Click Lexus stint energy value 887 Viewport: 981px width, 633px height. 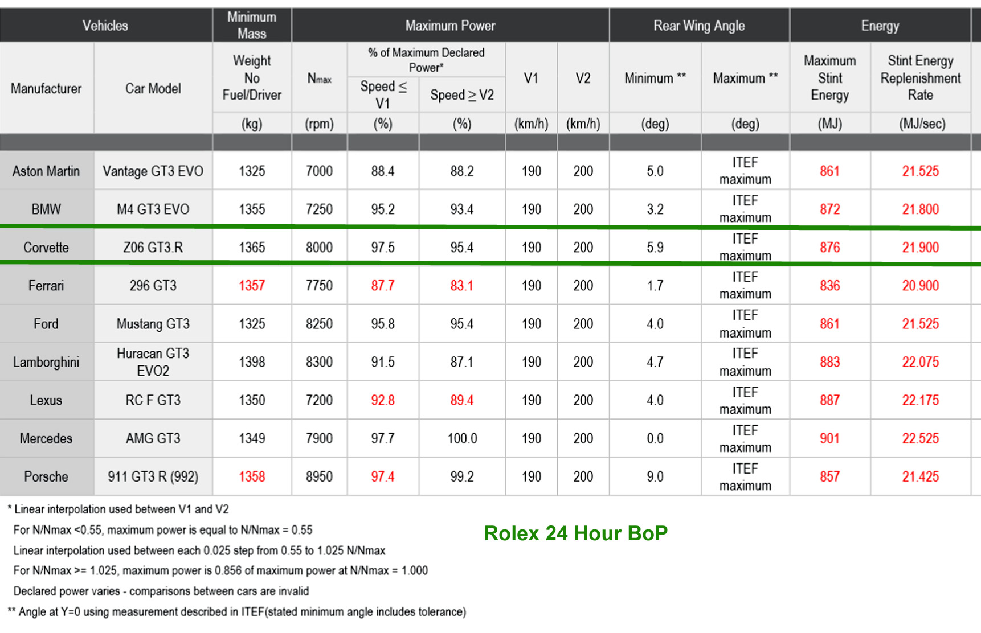(829, 400)
